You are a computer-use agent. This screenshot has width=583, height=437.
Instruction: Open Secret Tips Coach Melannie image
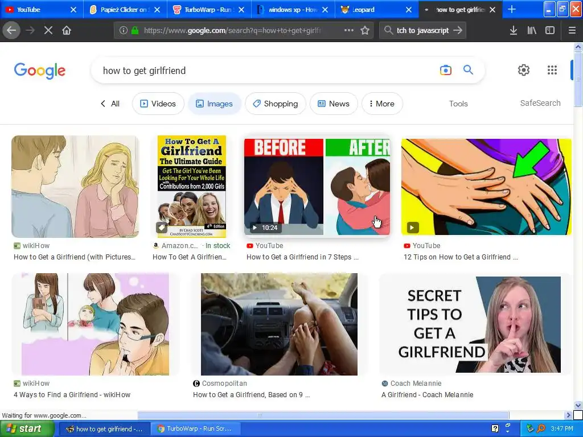pyautogui.click(x=475, y=324)
